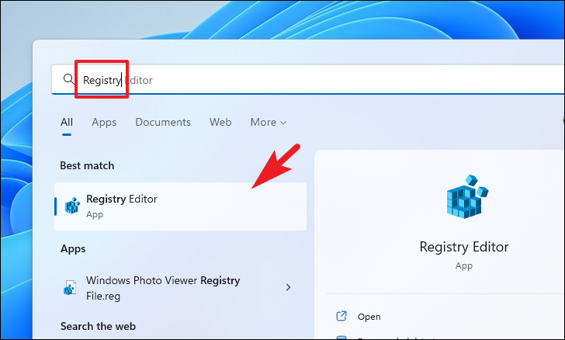Image resolution: width=565 pixels, height=340 pixels.
Task: Click Open in the preview pane
Action: coord(369,317)
